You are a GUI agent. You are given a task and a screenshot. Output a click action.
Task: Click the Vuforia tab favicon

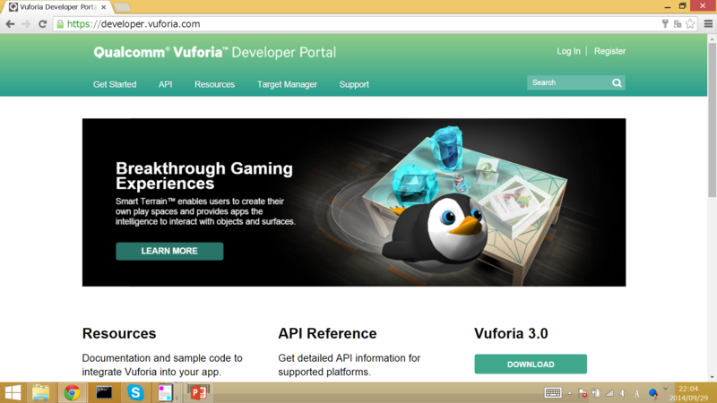[x=13, y=7]
